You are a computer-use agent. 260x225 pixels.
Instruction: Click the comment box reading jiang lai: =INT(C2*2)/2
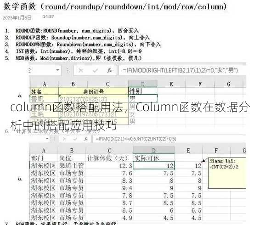pos(227,173)
